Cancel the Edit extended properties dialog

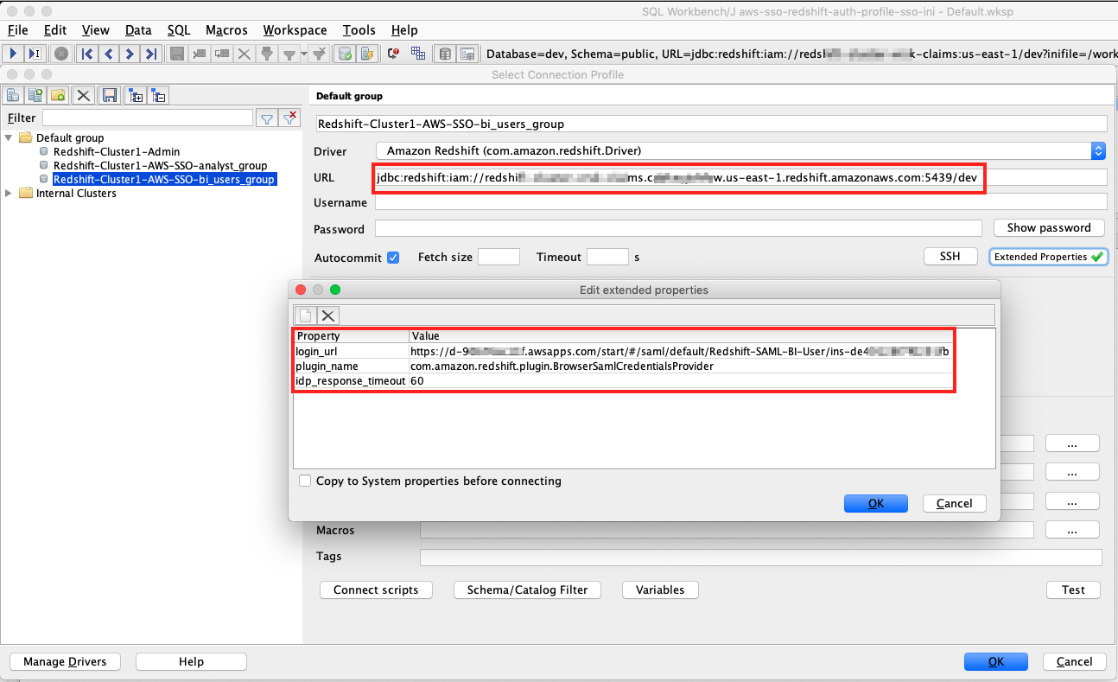(955, 504)
